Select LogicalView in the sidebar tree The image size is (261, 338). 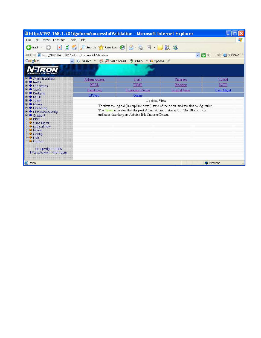point(42,126)
